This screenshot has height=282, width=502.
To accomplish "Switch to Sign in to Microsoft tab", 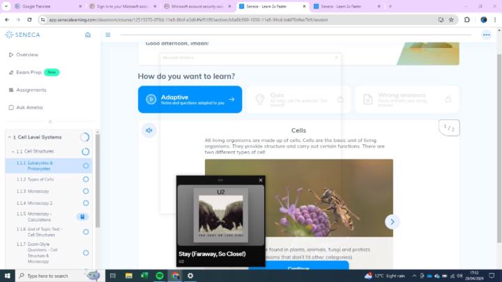I will click(x=123, y=6).
